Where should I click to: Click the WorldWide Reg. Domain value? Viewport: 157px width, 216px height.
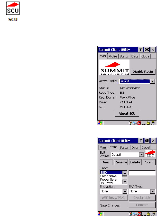click(x=128, y=97)
